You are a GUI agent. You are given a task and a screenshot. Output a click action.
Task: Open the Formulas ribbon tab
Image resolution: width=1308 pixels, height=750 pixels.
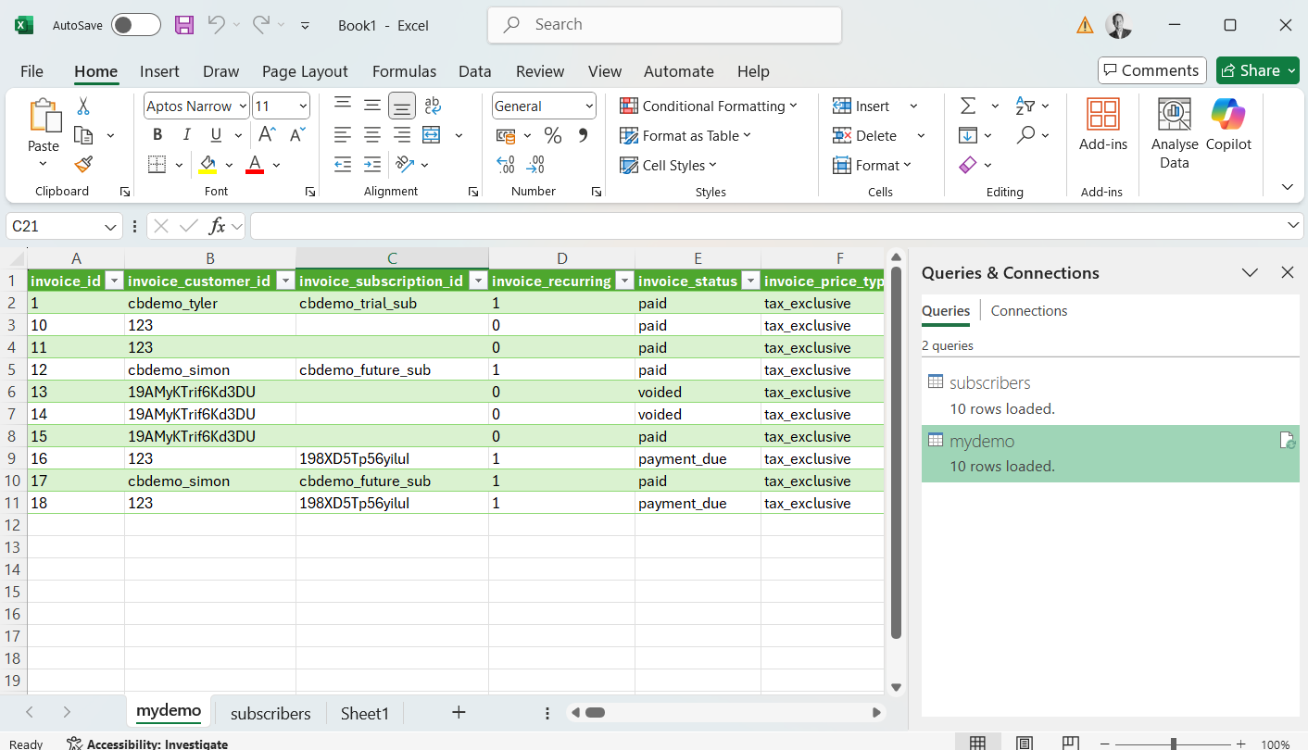coord(404,71)
